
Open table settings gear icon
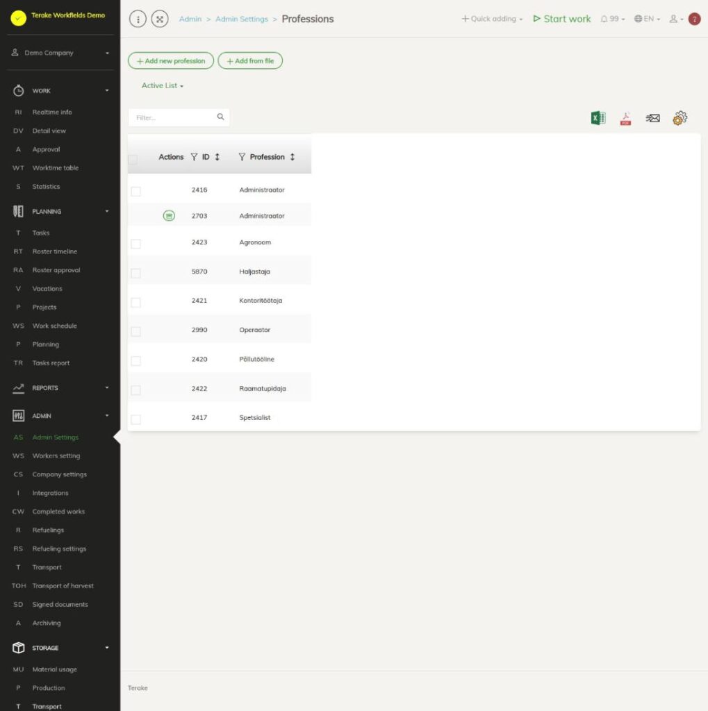pos(680,118)
